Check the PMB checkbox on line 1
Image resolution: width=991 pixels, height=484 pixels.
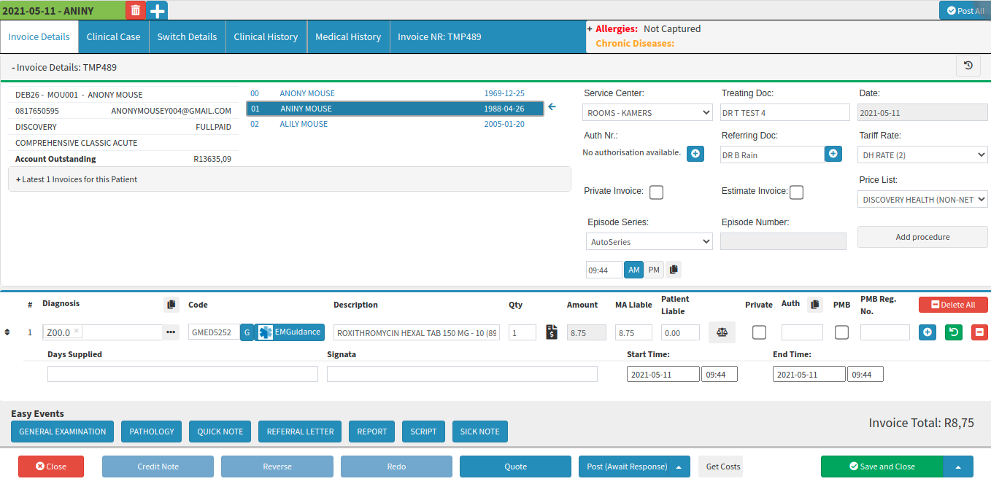(x=841, y=332)
